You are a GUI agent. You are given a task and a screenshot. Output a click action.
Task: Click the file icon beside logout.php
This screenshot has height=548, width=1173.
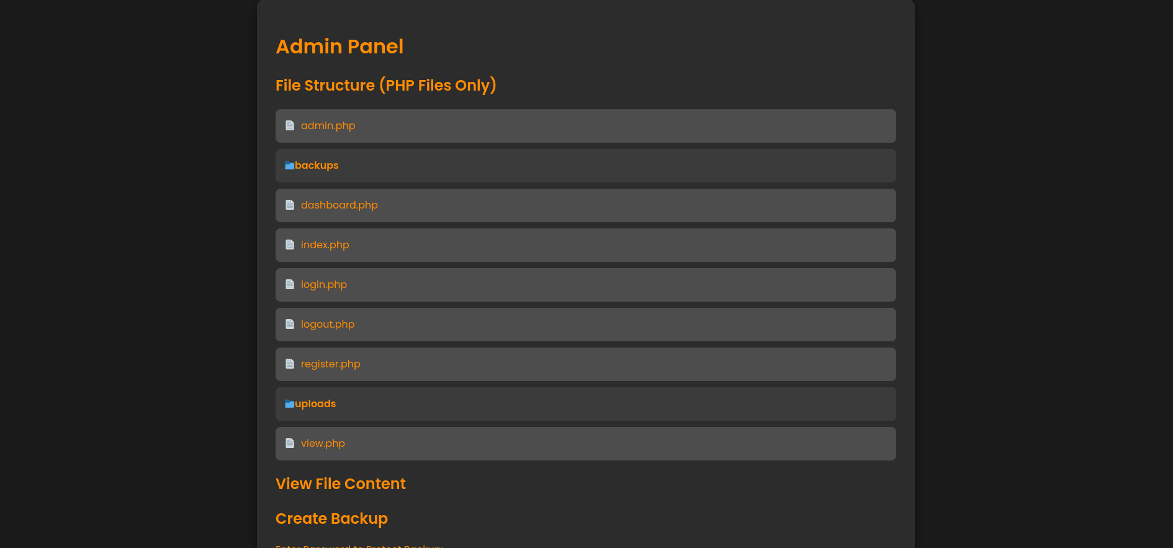(x=290, y=325)
